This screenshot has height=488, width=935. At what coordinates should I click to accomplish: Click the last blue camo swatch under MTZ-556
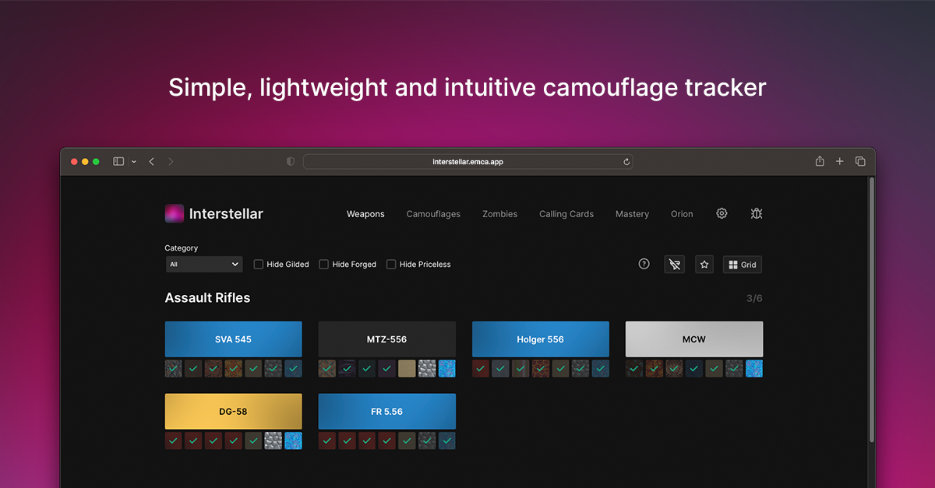446,368
